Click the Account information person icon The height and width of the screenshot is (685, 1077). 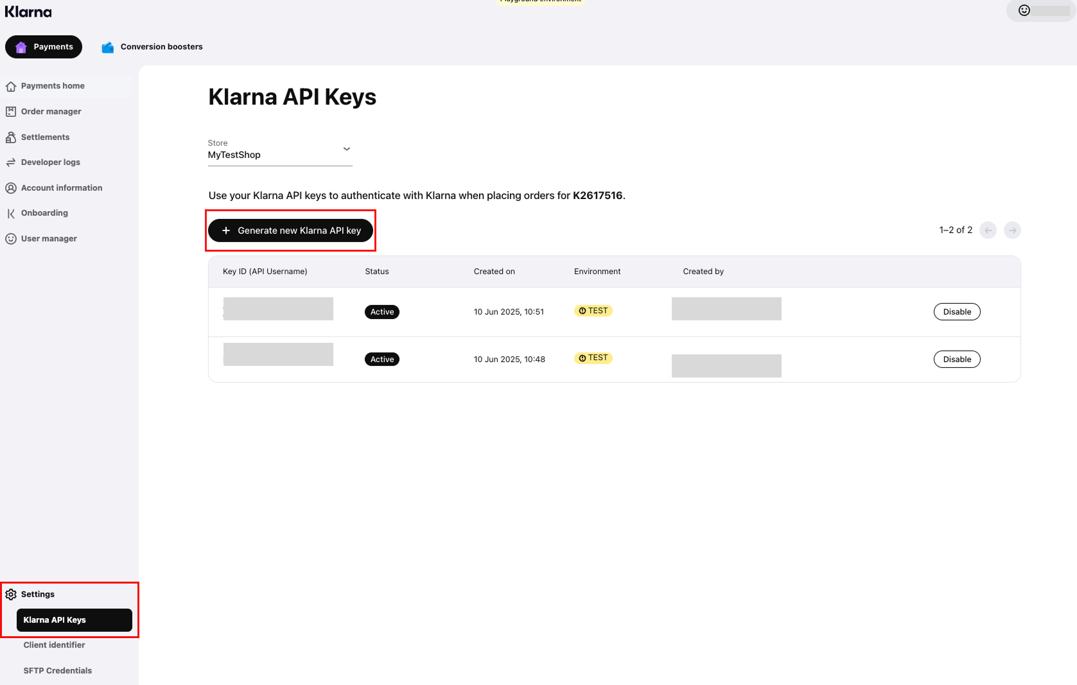[x=11, y=188]
